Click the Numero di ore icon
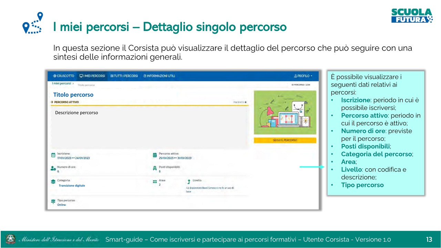441x248 pixels. coord(53,168)
